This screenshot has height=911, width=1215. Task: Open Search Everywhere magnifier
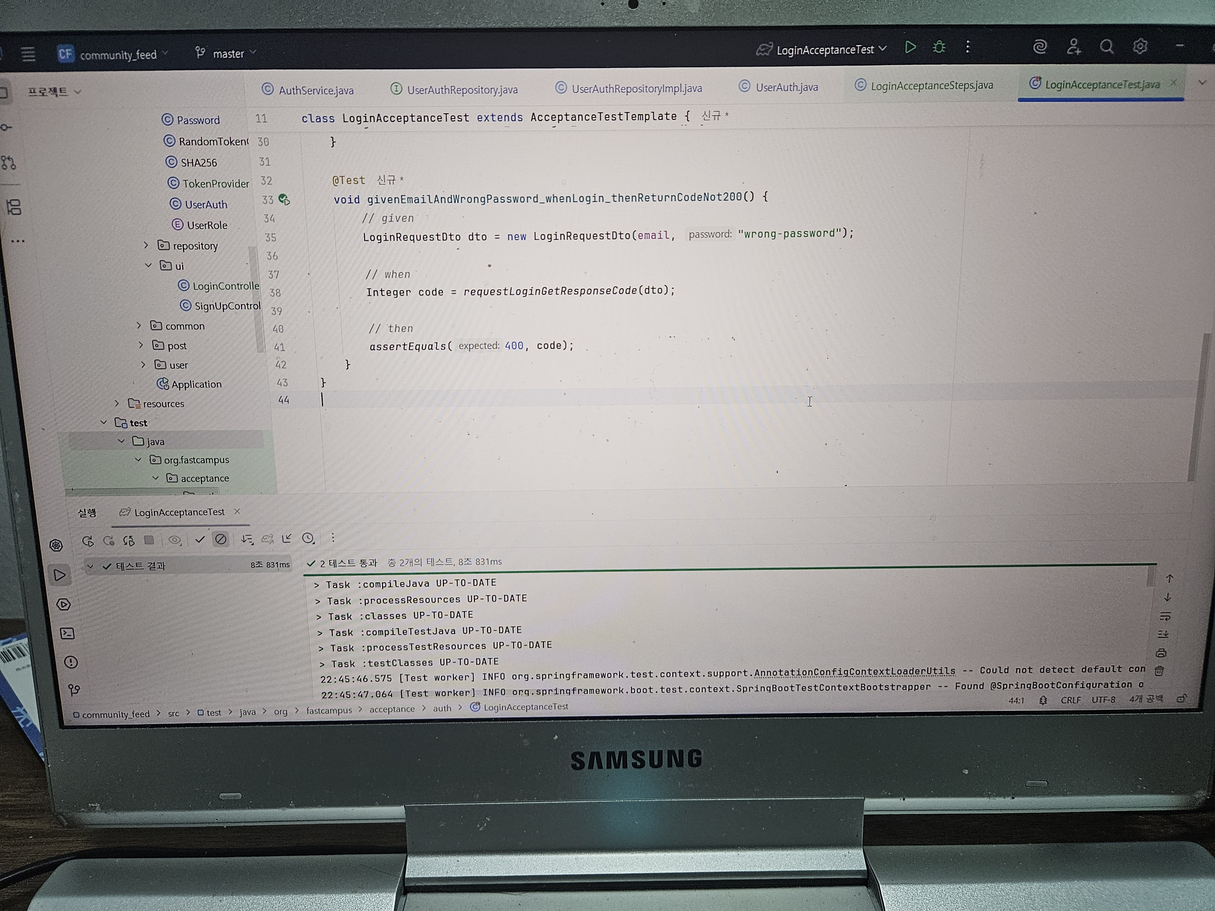pyautogui.click(x=1107, y=47)
